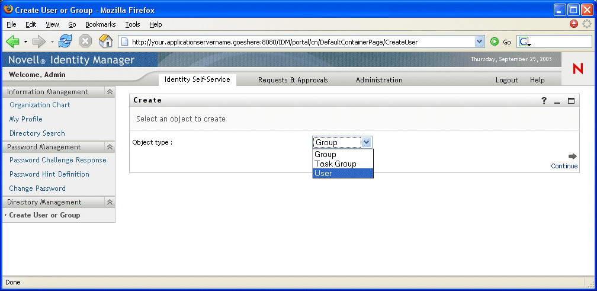Maximize the Create portlet
Viewport: 597px width, 291px height.
tap(571, 101)
